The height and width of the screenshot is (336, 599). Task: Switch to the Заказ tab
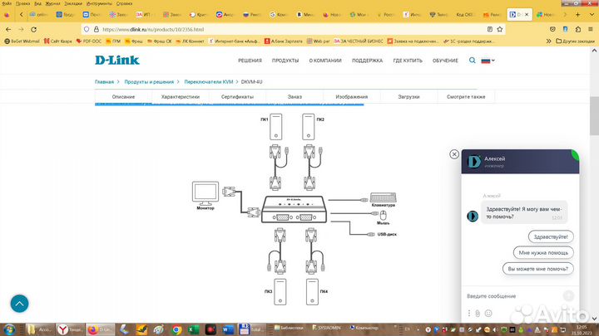coord(295,97)
